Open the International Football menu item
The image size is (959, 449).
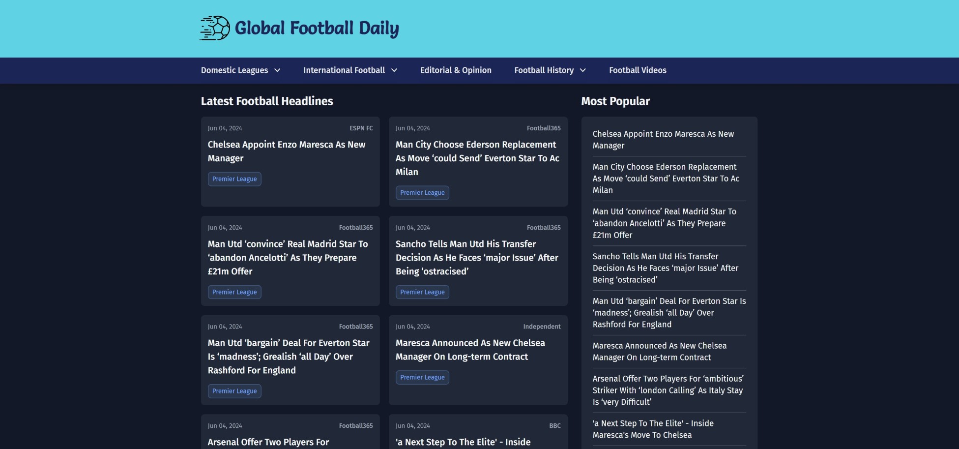344,70
